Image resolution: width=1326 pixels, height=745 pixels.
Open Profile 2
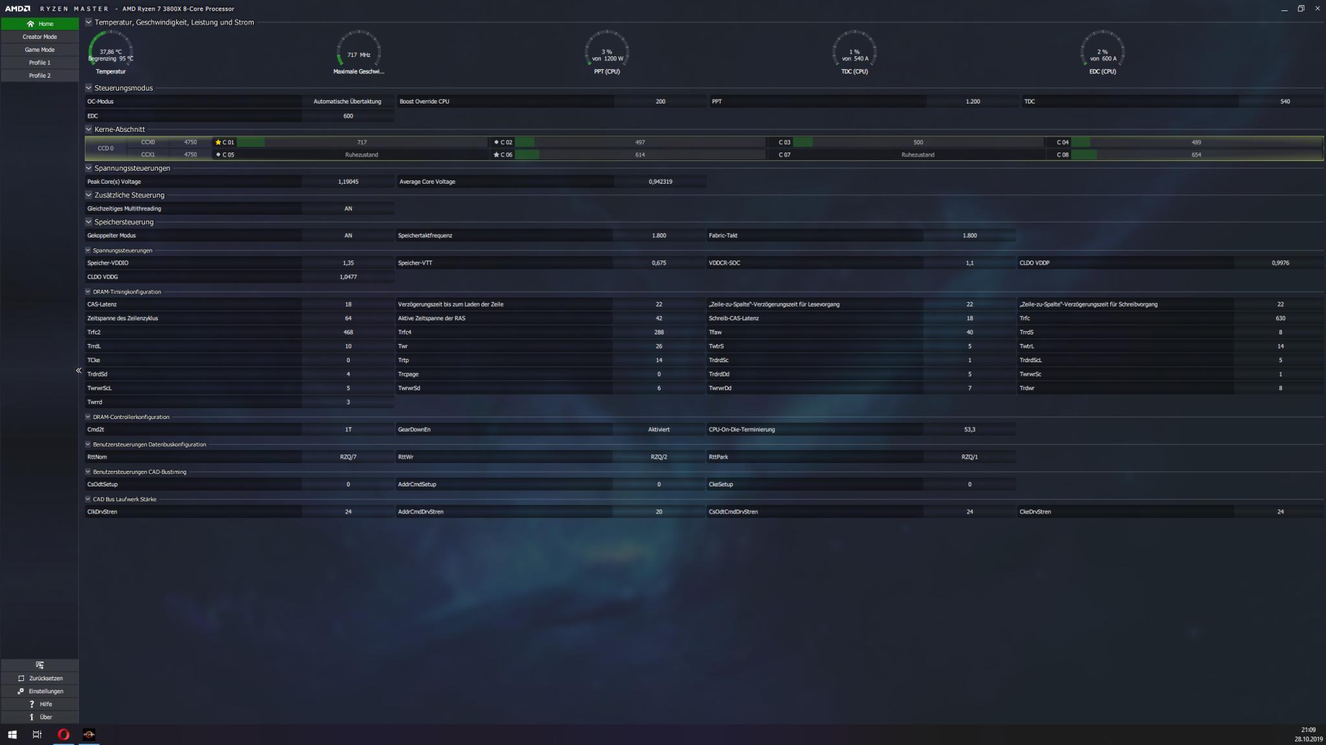(39, 76)
